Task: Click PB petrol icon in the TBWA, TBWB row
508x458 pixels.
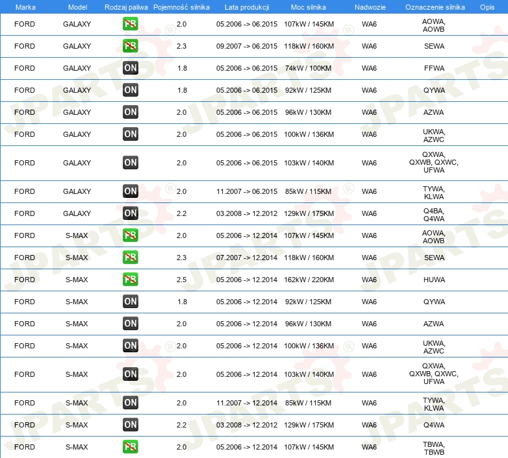Action: (x=130, y=447)
